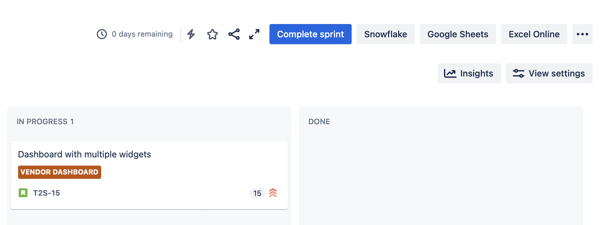Image resolution: width=604 pixels, height=225 pixels.
Task: Click the DONE column header
Action: pos(319,122)
